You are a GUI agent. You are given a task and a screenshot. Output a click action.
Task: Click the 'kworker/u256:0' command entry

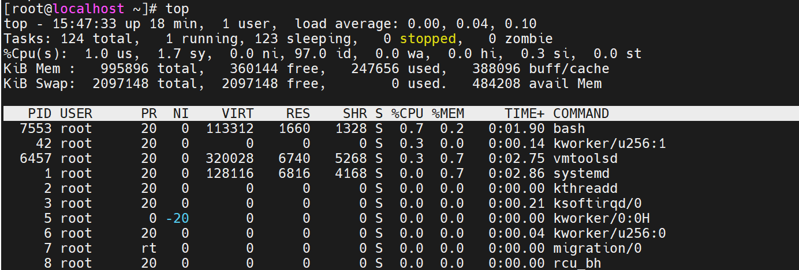[x=610, y=233]
